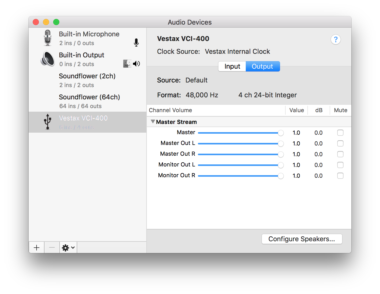The width and height of the screenshot is (380, 294).
Task: Click the Built-in Output speaker icon
Action: [48, 59]
